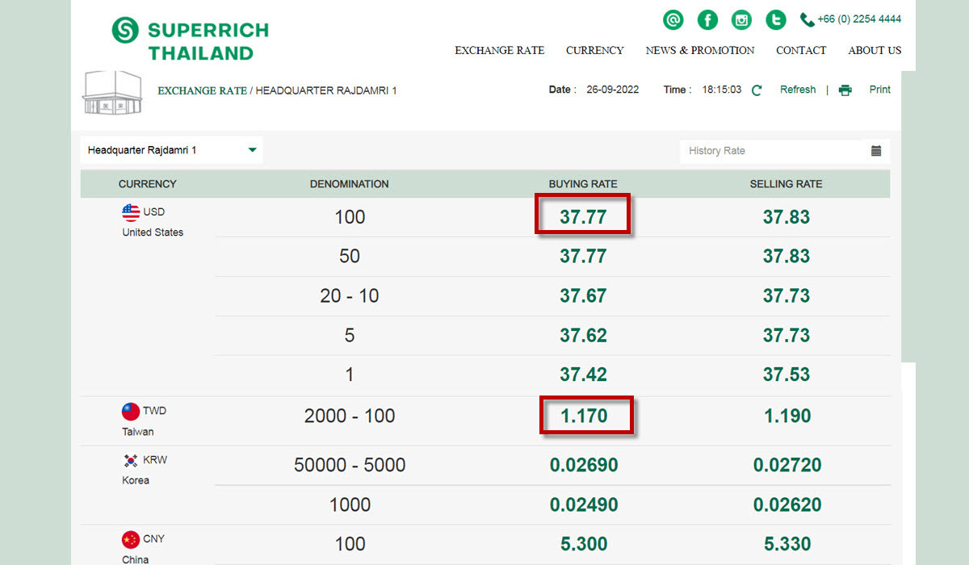
Task: Open the NEWS & PROMOTION menu
Action: click(700, 50)
